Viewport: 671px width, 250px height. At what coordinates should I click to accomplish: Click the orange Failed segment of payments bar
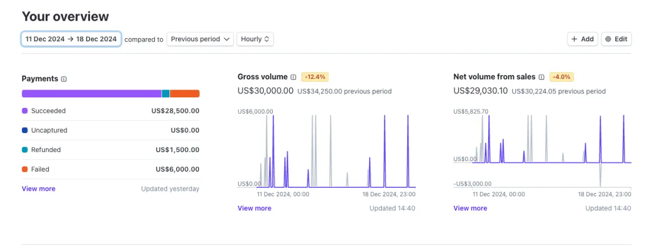(185, 94)
